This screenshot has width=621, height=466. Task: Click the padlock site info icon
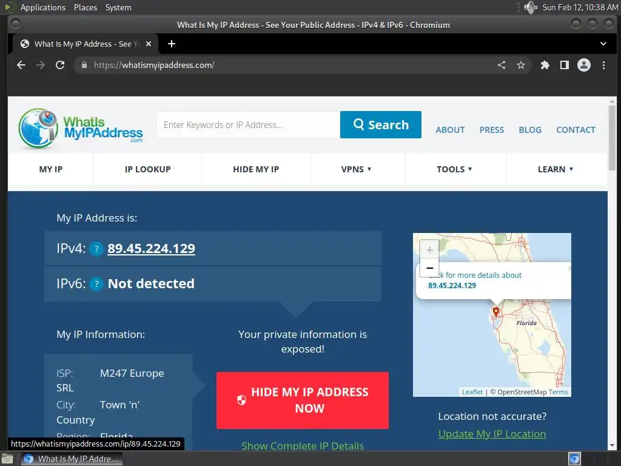84,65
